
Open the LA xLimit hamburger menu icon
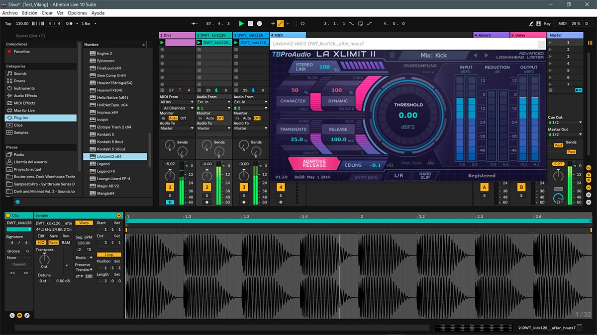tap(392, 55)
